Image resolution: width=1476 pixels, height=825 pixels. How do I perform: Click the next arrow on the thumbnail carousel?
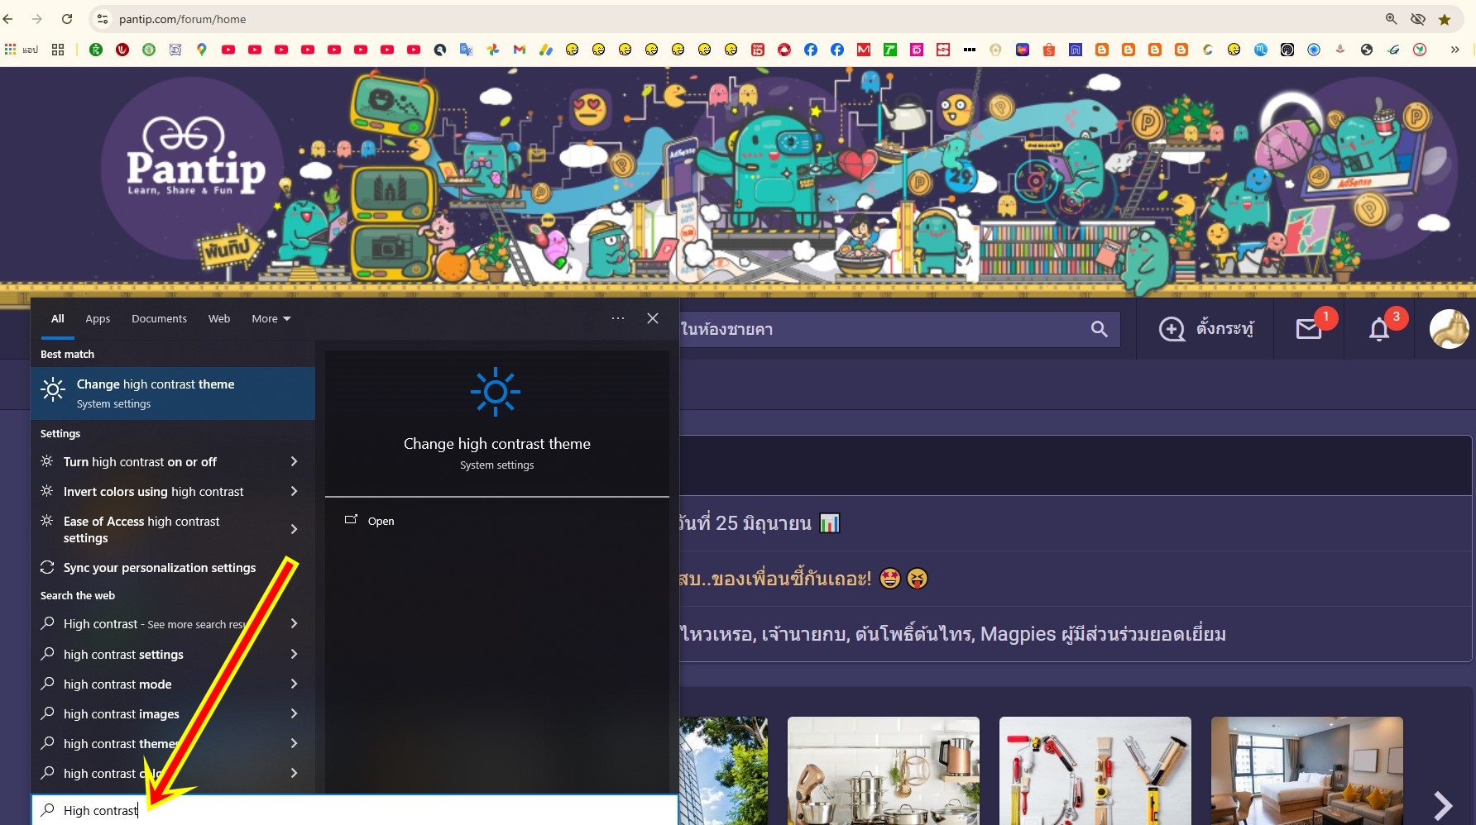[x=1443, y=805]
